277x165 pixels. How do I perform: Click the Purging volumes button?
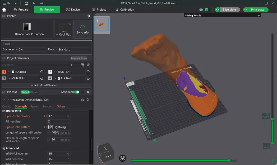coord(79,58)
